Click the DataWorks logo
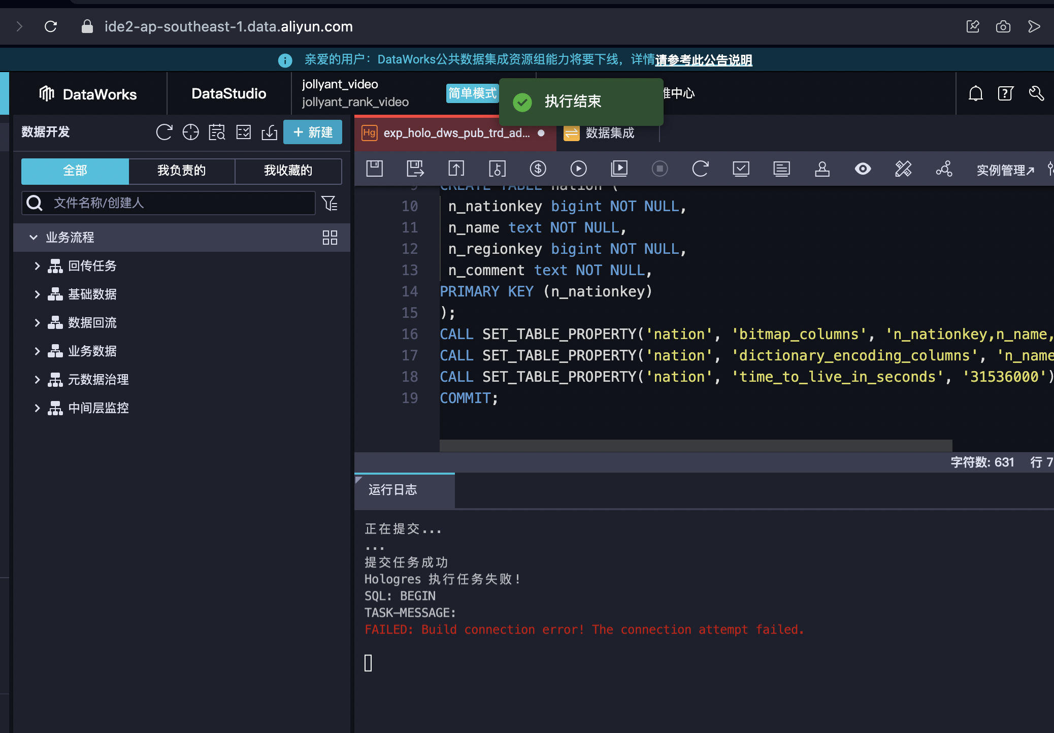 click(x=88, y=94)
